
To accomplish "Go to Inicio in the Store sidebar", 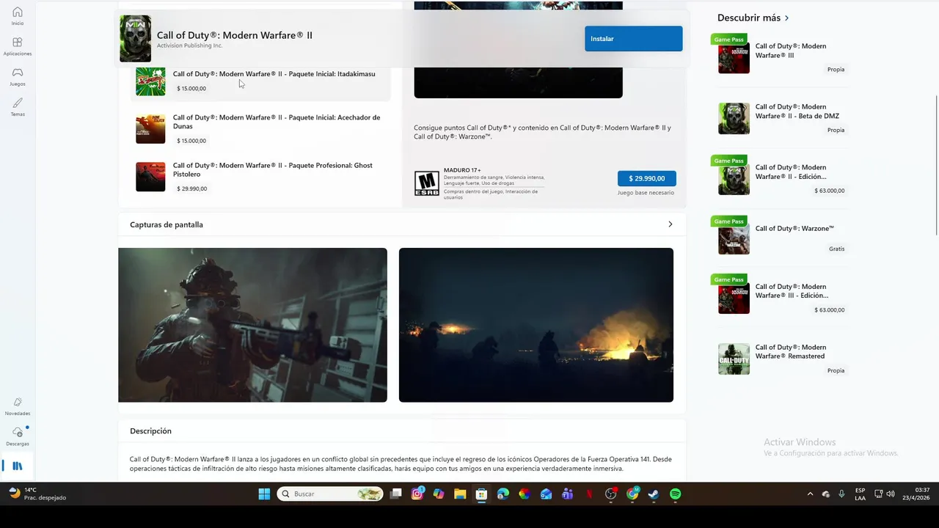I will point(18,16).
